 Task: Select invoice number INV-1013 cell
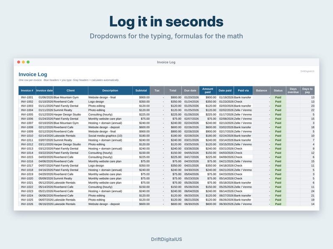(27, 148)
